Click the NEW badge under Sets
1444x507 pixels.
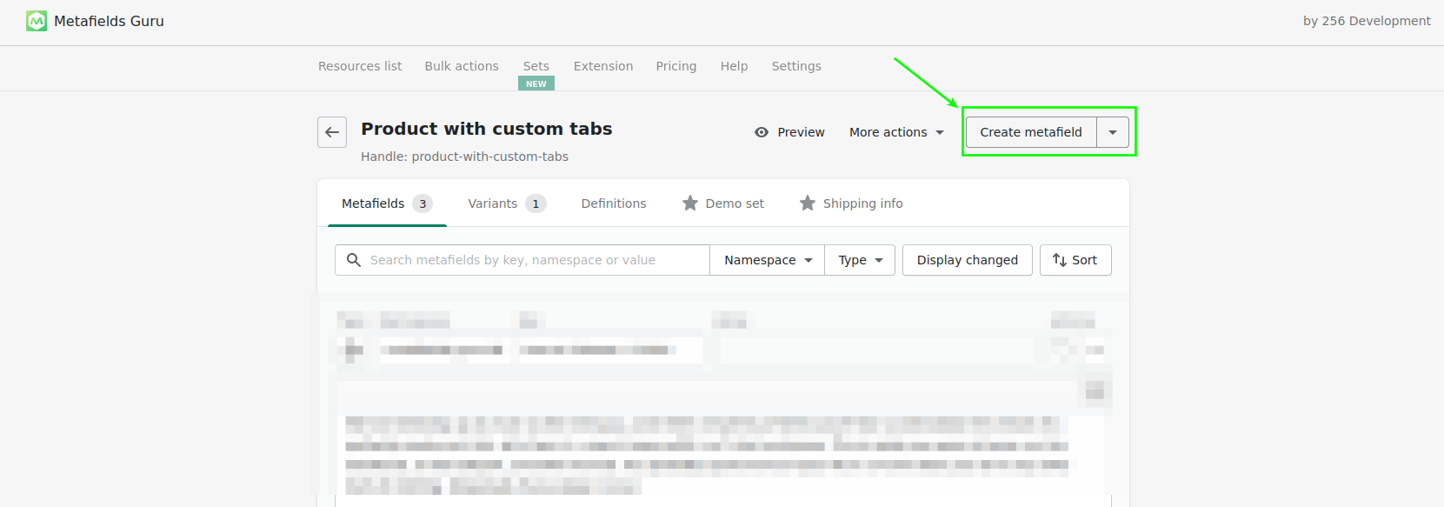pos(536,83)
